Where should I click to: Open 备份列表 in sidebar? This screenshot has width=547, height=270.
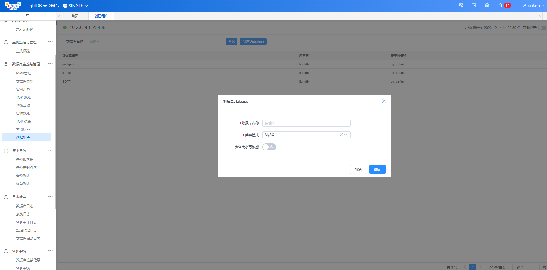[23, 176]
